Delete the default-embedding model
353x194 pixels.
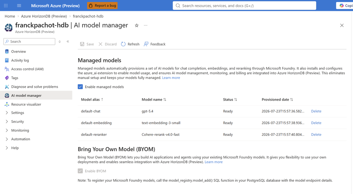pyautogui.click(x=316, y=123)
